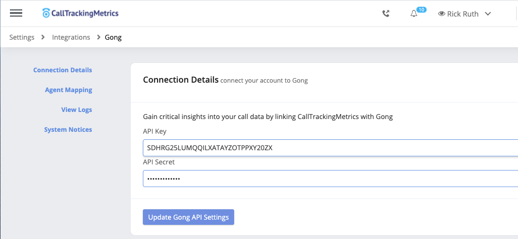518x239 pixels.
Task: Select Connection Details in the sidebar
Action: coord(62,70)
